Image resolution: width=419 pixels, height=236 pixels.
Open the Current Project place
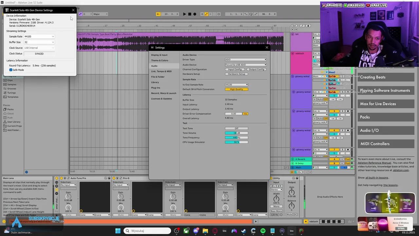pos(14,126)
